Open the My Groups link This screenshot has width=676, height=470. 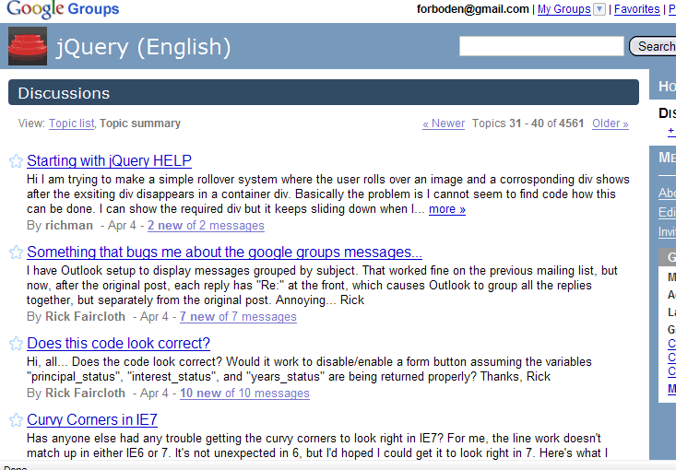click(563, 9)
